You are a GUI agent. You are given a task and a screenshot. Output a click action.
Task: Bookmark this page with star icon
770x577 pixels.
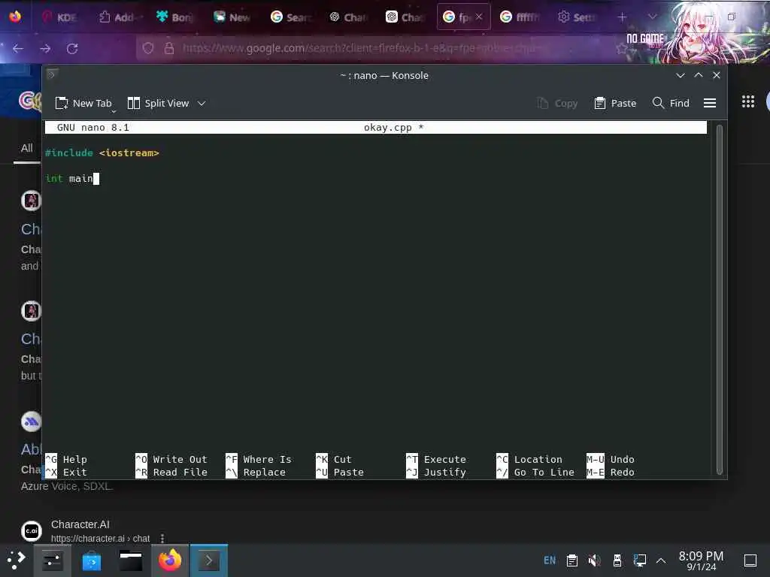(x=621, y=48)
